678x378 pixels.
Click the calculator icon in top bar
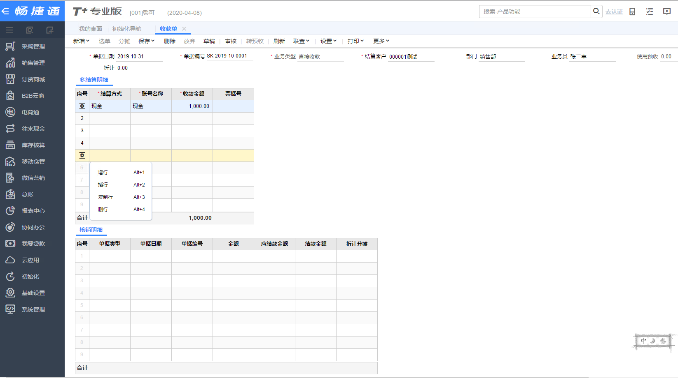[632, 12]
